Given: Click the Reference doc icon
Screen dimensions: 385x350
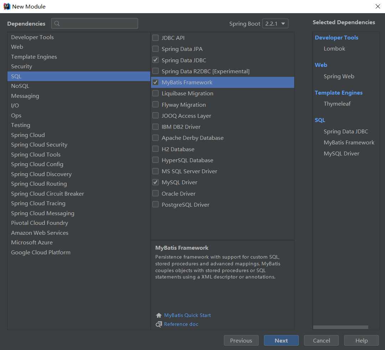Looking at the screenshot, I should (x=159, y=324).
